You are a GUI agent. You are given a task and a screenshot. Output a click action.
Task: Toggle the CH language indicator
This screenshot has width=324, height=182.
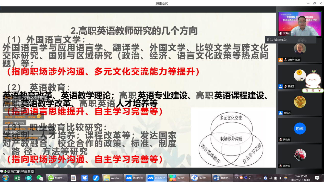click(x=237, y=178)
